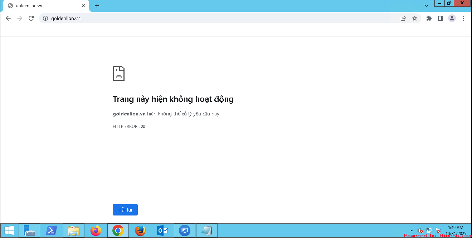
Task: Expand the tab search chevron
Action: [x=427, y=6]
